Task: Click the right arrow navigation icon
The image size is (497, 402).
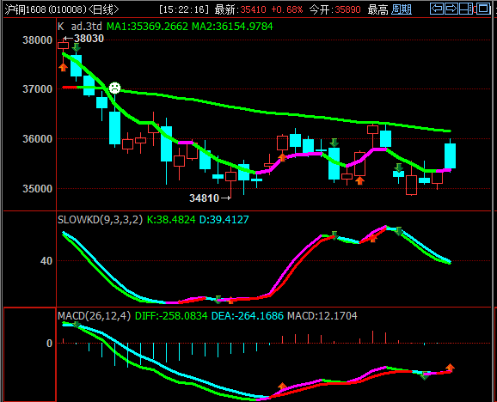Action: pyautogui.click(x=451, y=9)
